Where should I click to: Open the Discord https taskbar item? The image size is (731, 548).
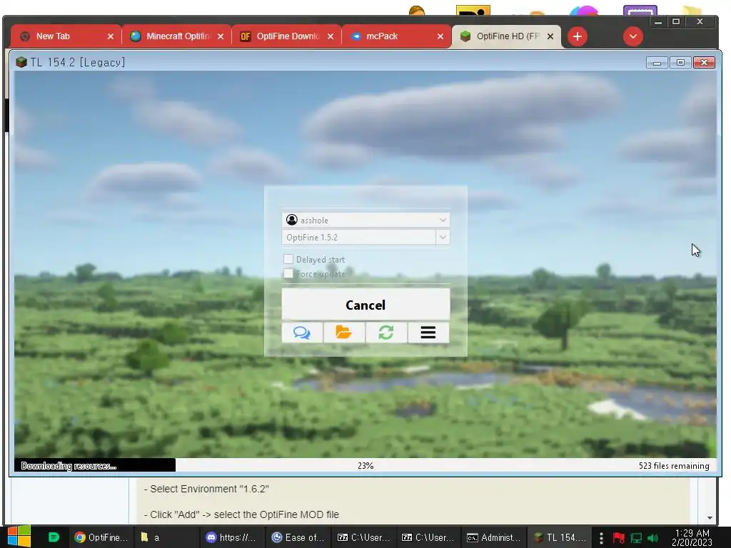pos(232,537)
